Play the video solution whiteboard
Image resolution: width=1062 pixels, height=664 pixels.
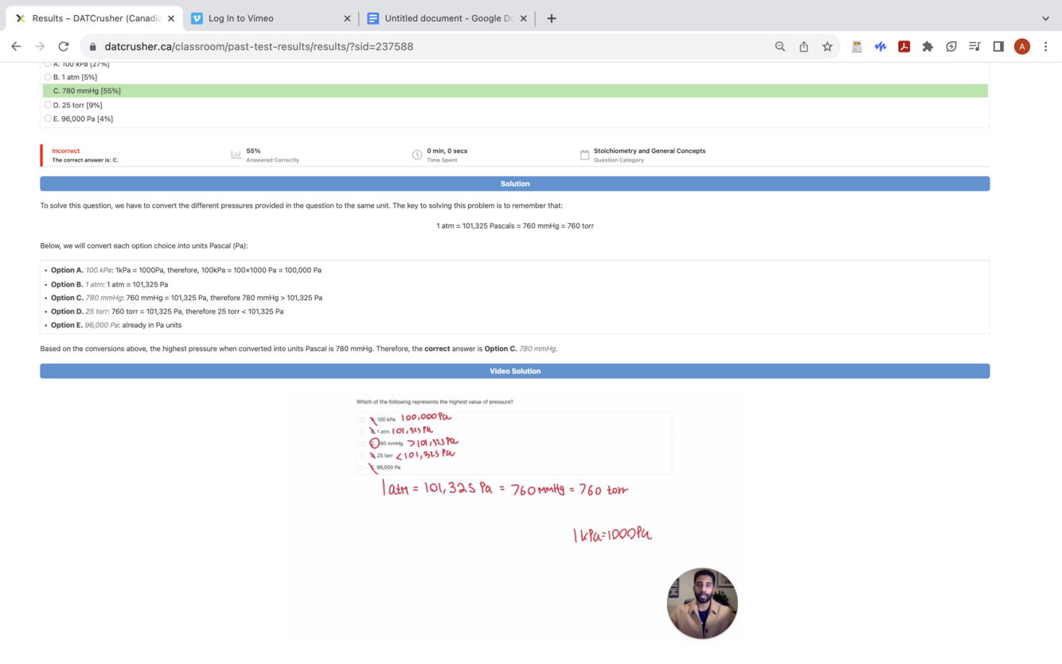[x=515, y=516]
